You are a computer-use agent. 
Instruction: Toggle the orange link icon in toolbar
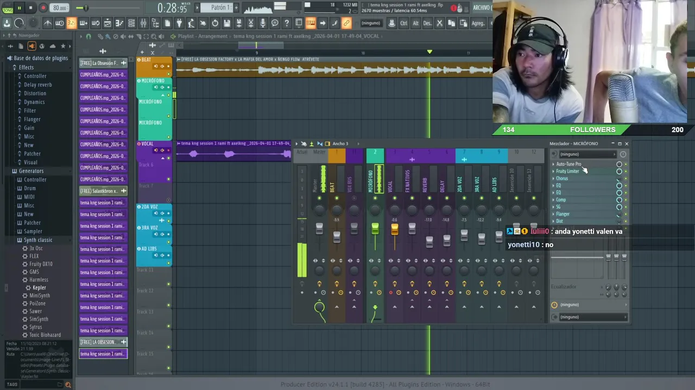pos(346,23)
